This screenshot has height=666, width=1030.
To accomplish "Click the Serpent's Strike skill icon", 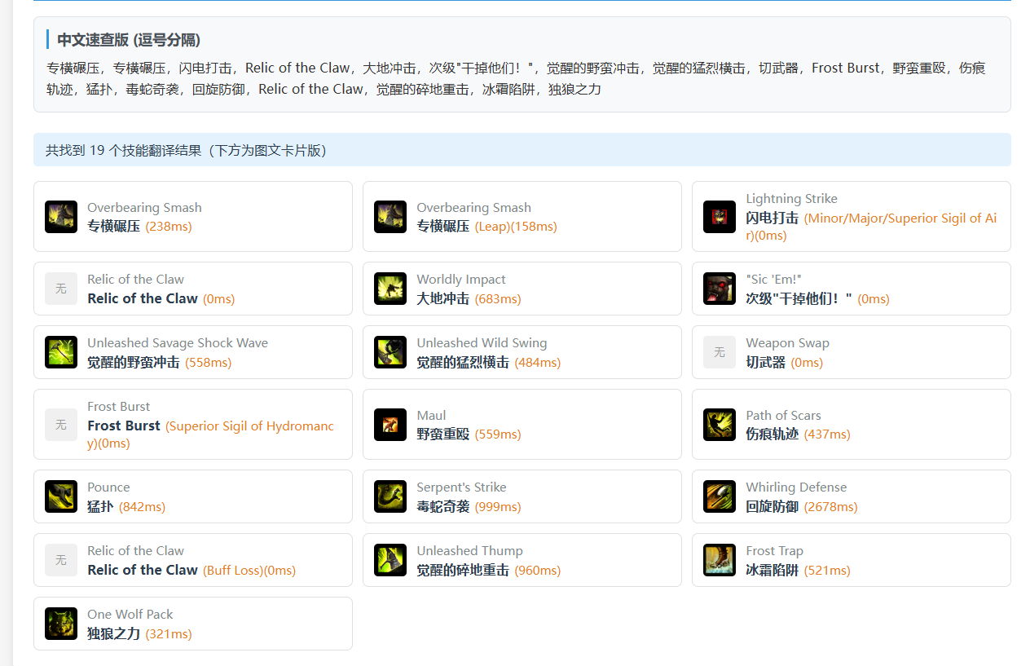I will pyautogui.click(x=390, y=496).
